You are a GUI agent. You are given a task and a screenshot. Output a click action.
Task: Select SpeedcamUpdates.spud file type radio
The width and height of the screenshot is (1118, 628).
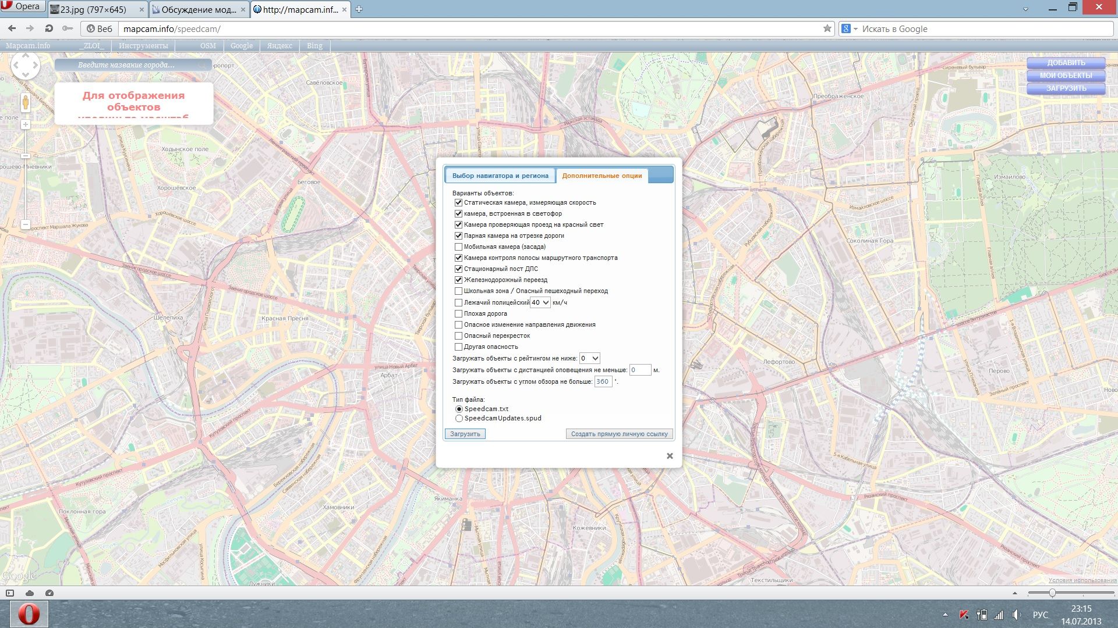pyautogui.click(x=459, y=418)
